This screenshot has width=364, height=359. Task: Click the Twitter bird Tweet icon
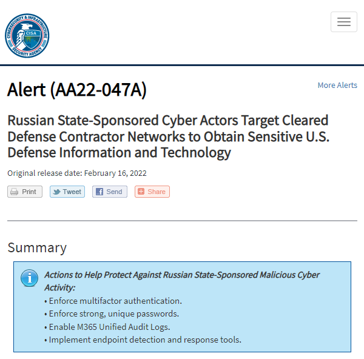[x=56, y=192]
